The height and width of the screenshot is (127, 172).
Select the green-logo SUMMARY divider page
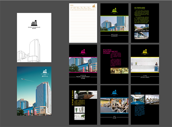115,23
